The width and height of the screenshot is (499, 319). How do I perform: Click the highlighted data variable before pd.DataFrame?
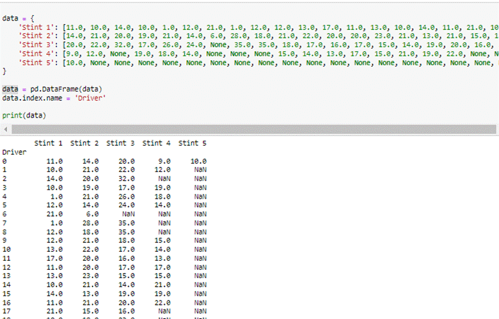(x=10, y=89)
